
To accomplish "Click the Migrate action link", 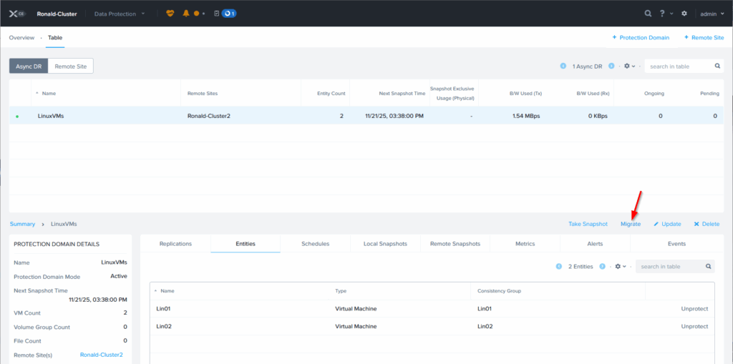I will pyautogui.click(x=631, y=224).
